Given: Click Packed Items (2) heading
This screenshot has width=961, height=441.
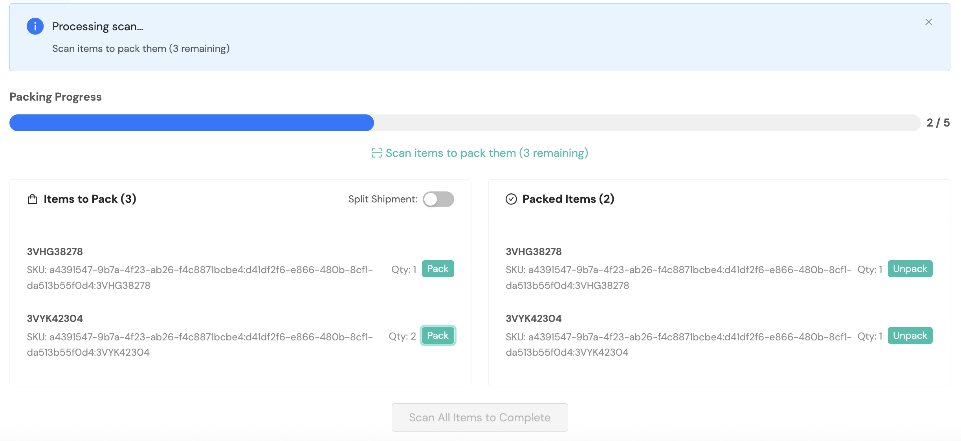Looking at the screenshot, I should (568, 199).
